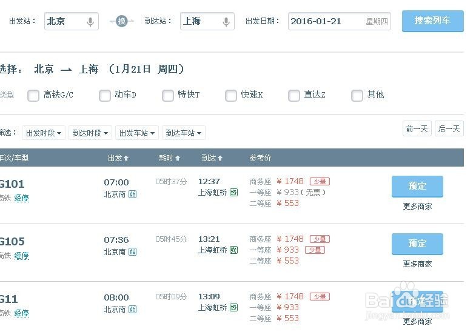Click the map icon beside 上海虹桥 for G105
Image resolution: width=476 pixels, height=332 pixels.
click(x=233, y=250)
